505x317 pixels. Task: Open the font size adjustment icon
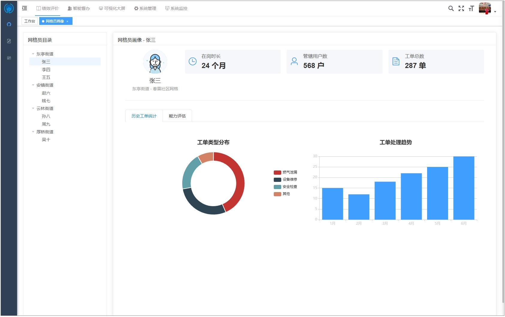(471, 8)
